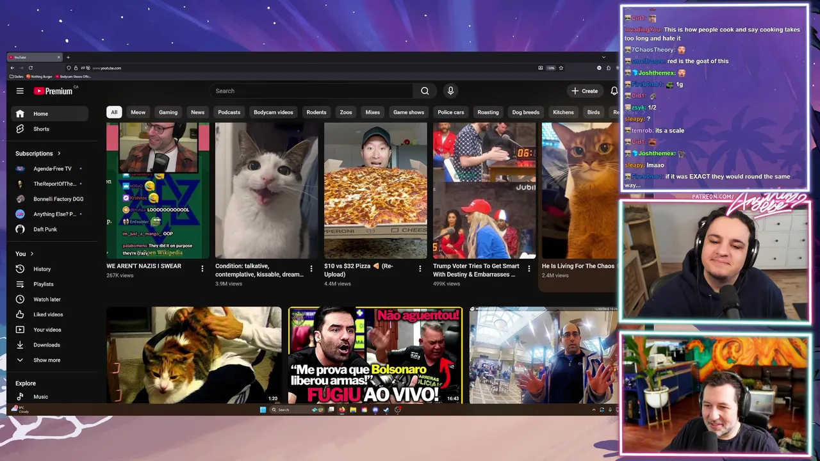
Task: Open Playlists in sidebar
Action: pyautogui.click(x=49, y=284)
